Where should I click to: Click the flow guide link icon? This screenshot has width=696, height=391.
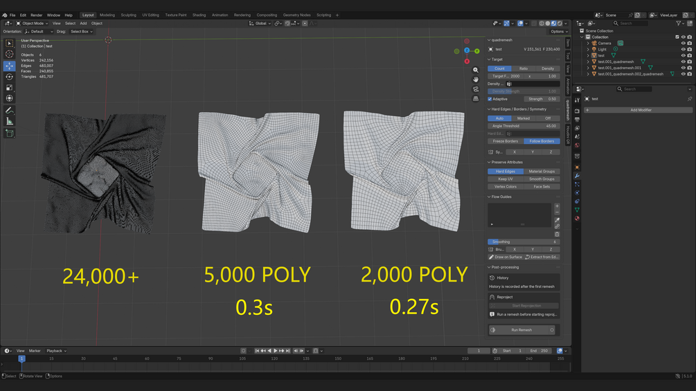coord(557,226)
